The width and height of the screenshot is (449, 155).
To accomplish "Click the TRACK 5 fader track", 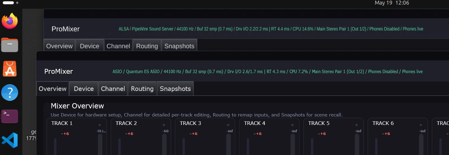I will tap(312, 147).
